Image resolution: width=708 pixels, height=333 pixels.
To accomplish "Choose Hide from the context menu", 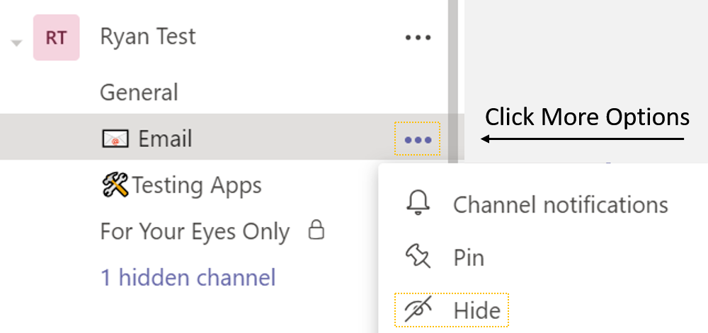I will click(476, 310).
